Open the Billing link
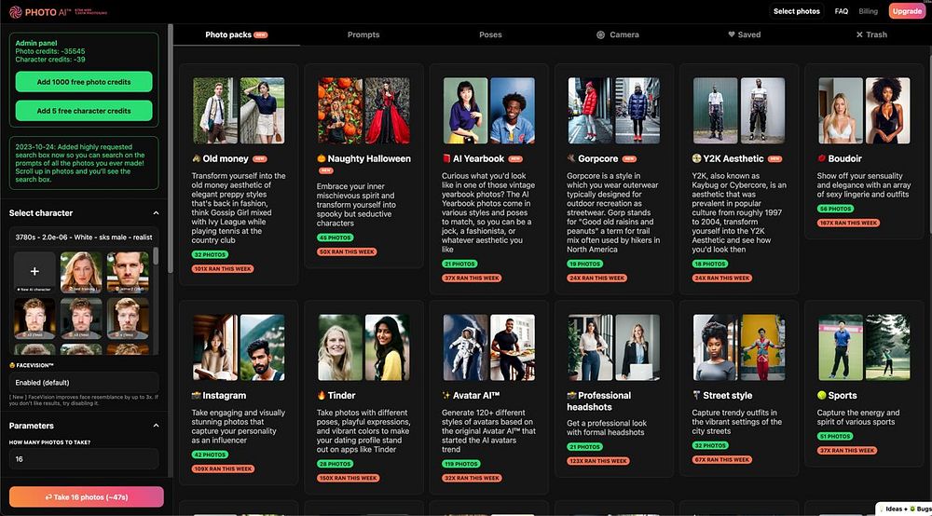The height and width of the screenshot is (516, 932). click(868, 11)
